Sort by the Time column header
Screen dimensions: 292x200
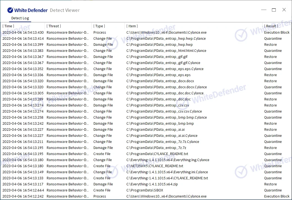(x=8, y=26)
